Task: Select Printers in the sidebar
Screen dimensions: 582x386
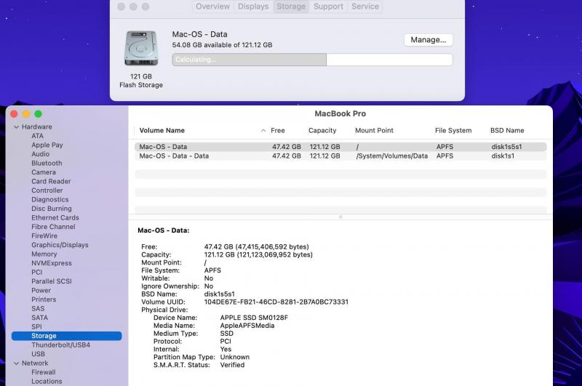Action: [44, 299]
